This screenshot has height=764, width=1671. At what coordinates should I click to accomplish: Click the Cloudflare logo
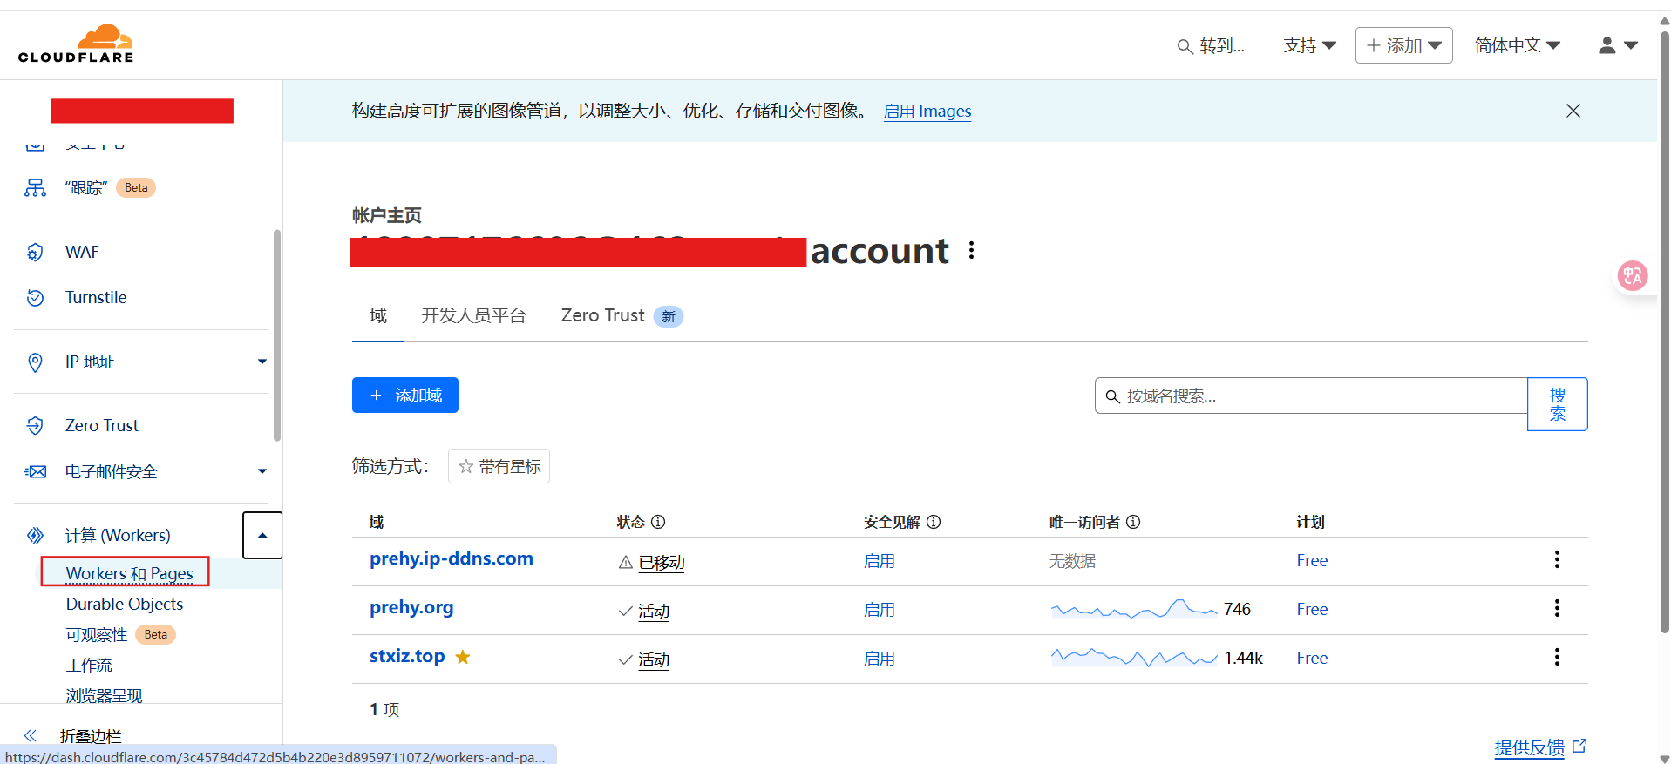point(76,44)
